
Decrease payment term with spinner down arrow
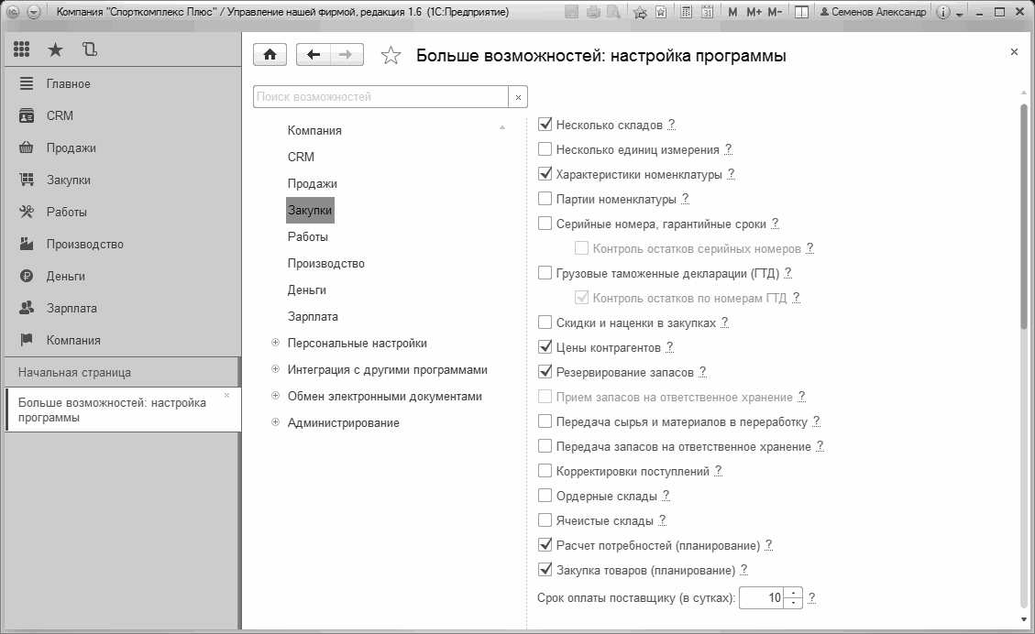tap(793, 603)
